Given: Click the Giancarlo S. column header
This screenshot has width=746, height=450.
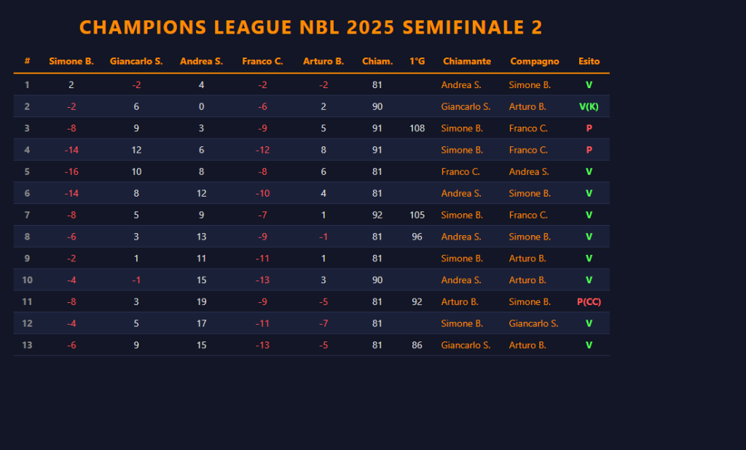Looking at the screenshot, I should point(136,61).
